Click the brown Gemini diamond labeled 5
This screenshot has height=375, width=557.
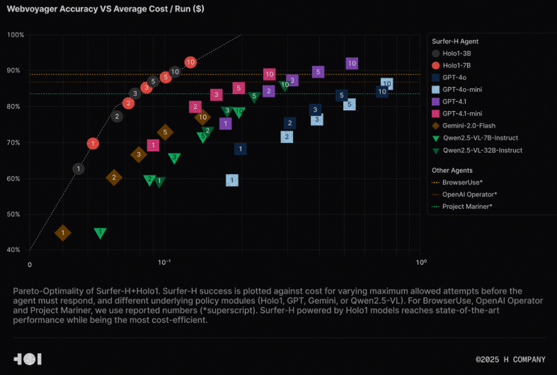pyautogui.click(x=165, y=133)
